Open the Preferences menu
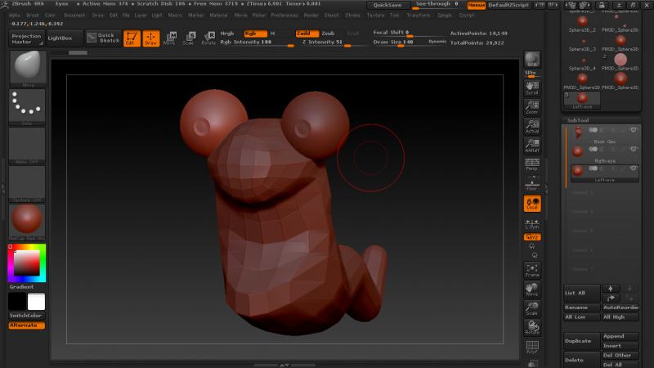 click(284, 15)
